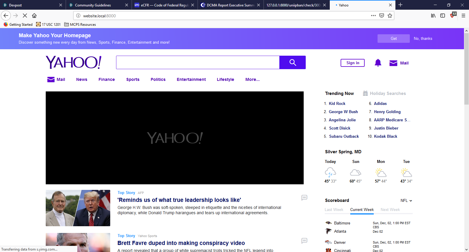Open MCPS Resources bookmark folder

[80, 24]
